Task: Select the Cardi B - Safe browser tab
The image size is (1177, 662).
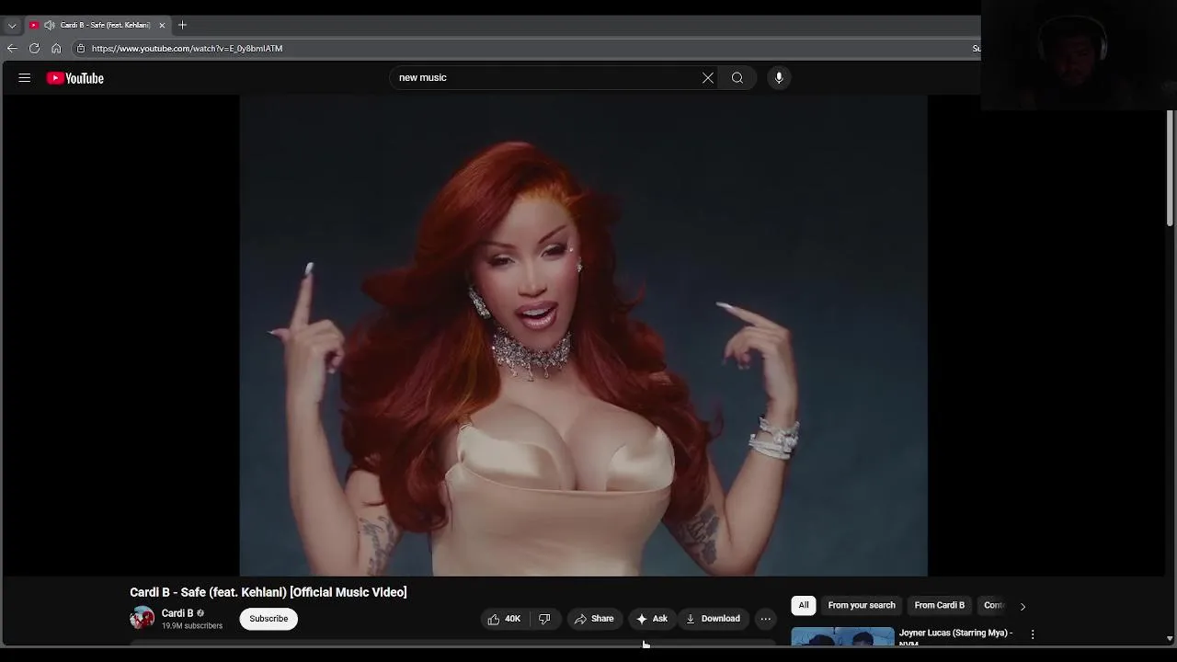Action: 97,25
